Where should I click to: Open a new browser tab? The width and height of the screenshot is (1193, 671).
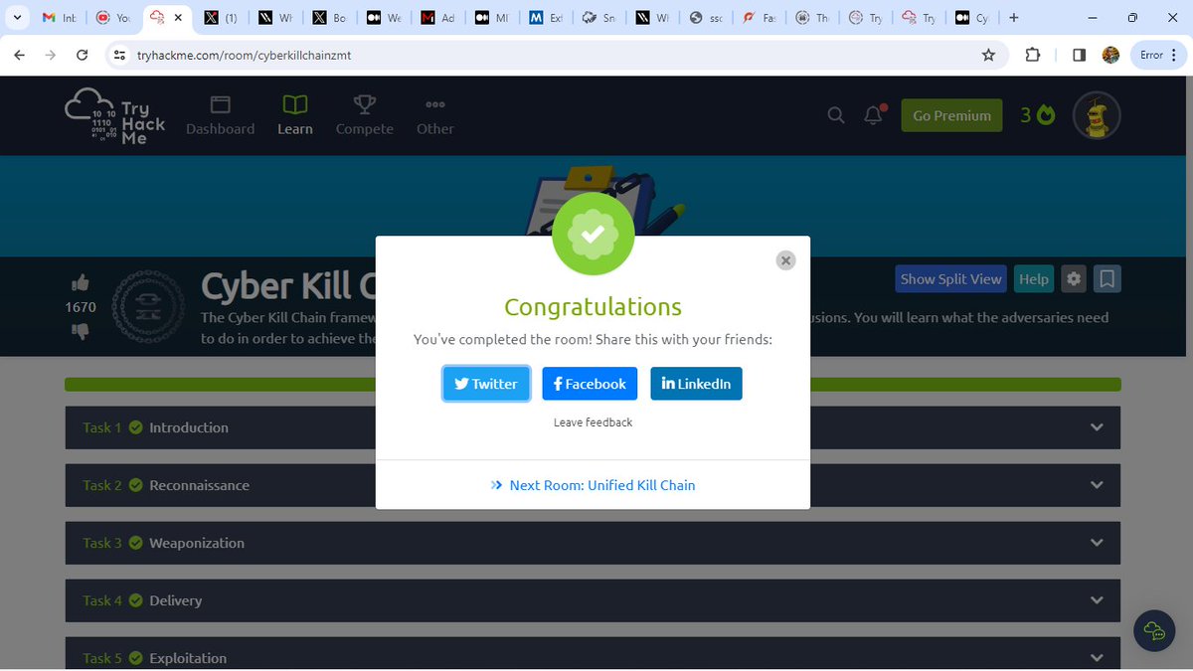[x=1013, y=18]
